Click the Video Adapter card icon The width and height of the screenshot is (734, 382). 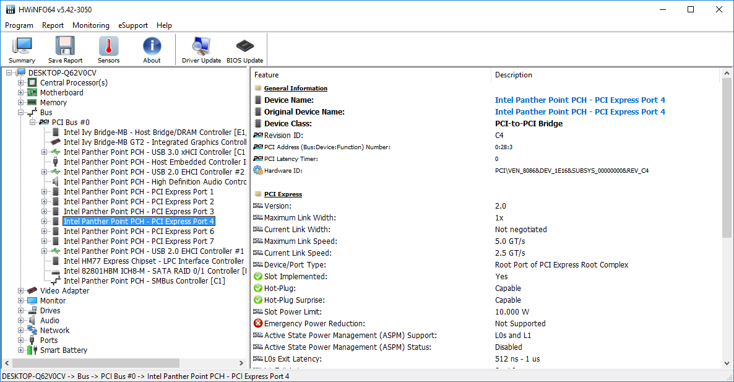[x=32, y=291]
